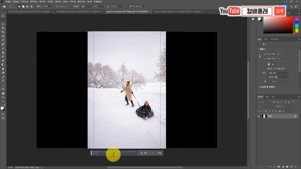Select the Spot Healing Brush tool
This screenshot has width=301, height=169.
tap(3, 45)
